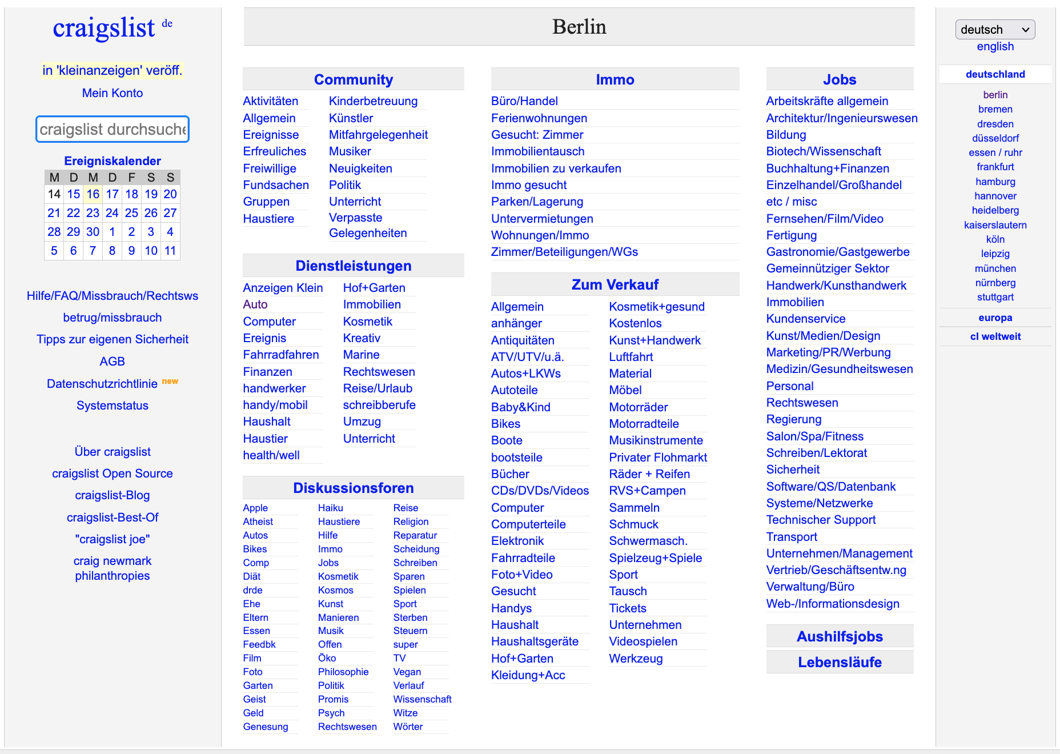Viewport: 1060px width, 754px height.
Task: Click the craigslist search field
Action: tap(113, 129)
